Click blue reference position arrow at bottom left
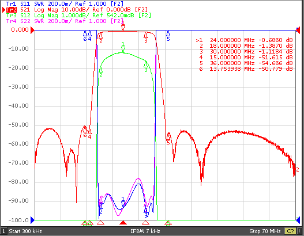Viewport: 304px width, 236px height. pos(32,220)
